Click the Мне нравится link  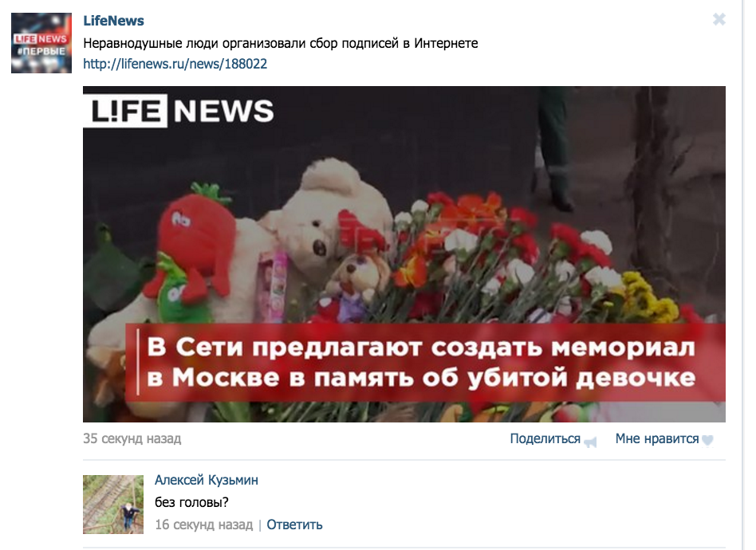pyautogui.click(x=656, y=438)
